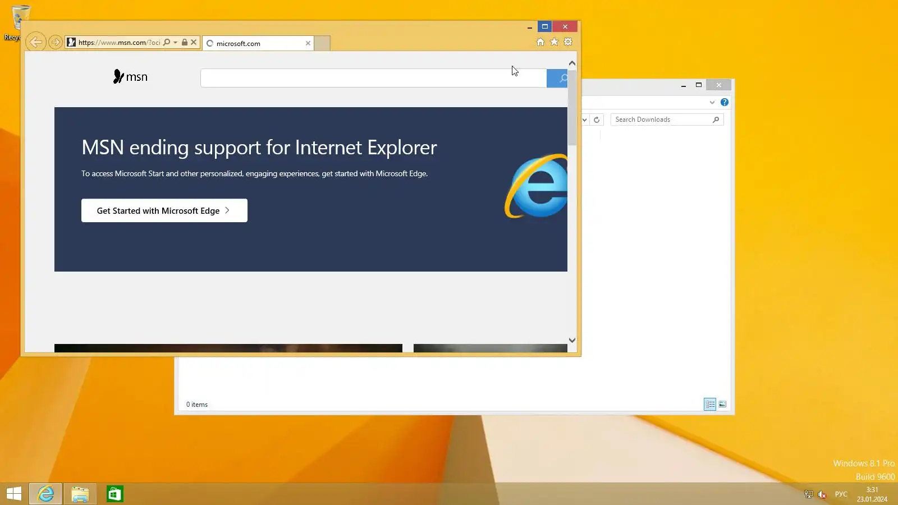Maximize the Downloads window
898x505 pixels.
(699, 85)
